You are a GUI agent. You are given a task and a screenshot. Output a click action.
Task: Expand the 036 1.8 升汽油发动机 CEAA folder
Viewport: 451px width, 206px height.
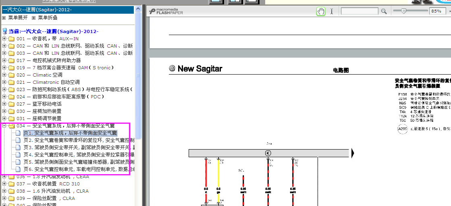(x=4, y=177)
